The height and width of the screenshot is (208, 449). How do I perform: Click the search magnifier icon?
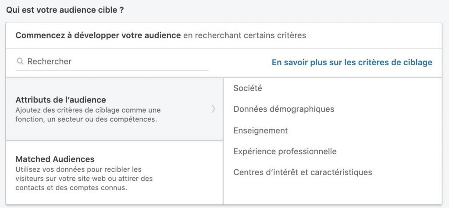(x=20, y=62)
